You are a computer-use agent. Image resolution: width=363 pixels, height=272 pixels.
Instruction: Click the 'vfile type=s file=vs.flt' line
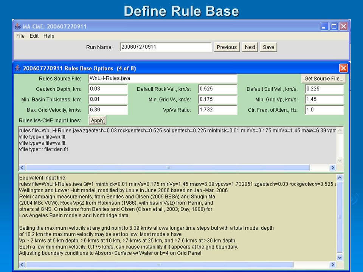point(42,143)
